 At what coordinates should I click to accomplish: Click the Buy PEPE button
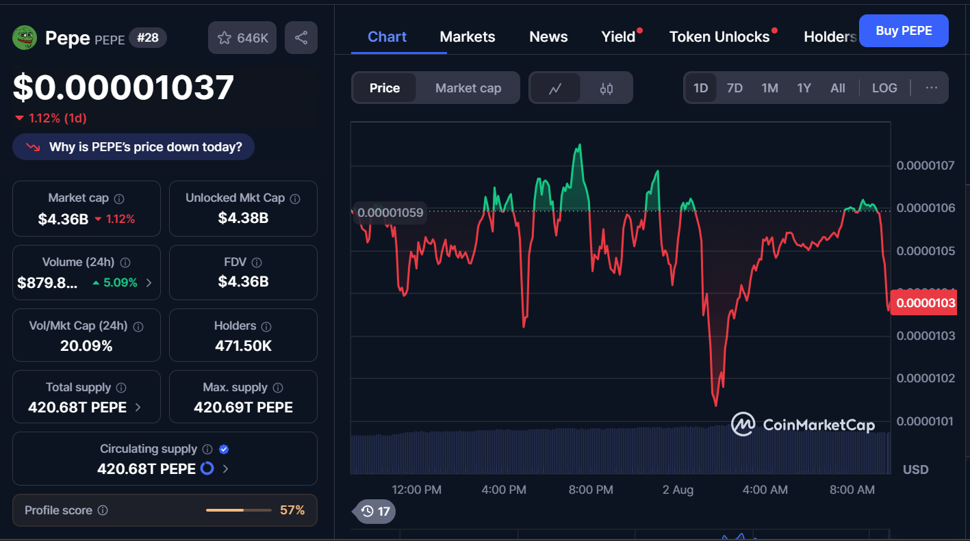pos(904,31)
